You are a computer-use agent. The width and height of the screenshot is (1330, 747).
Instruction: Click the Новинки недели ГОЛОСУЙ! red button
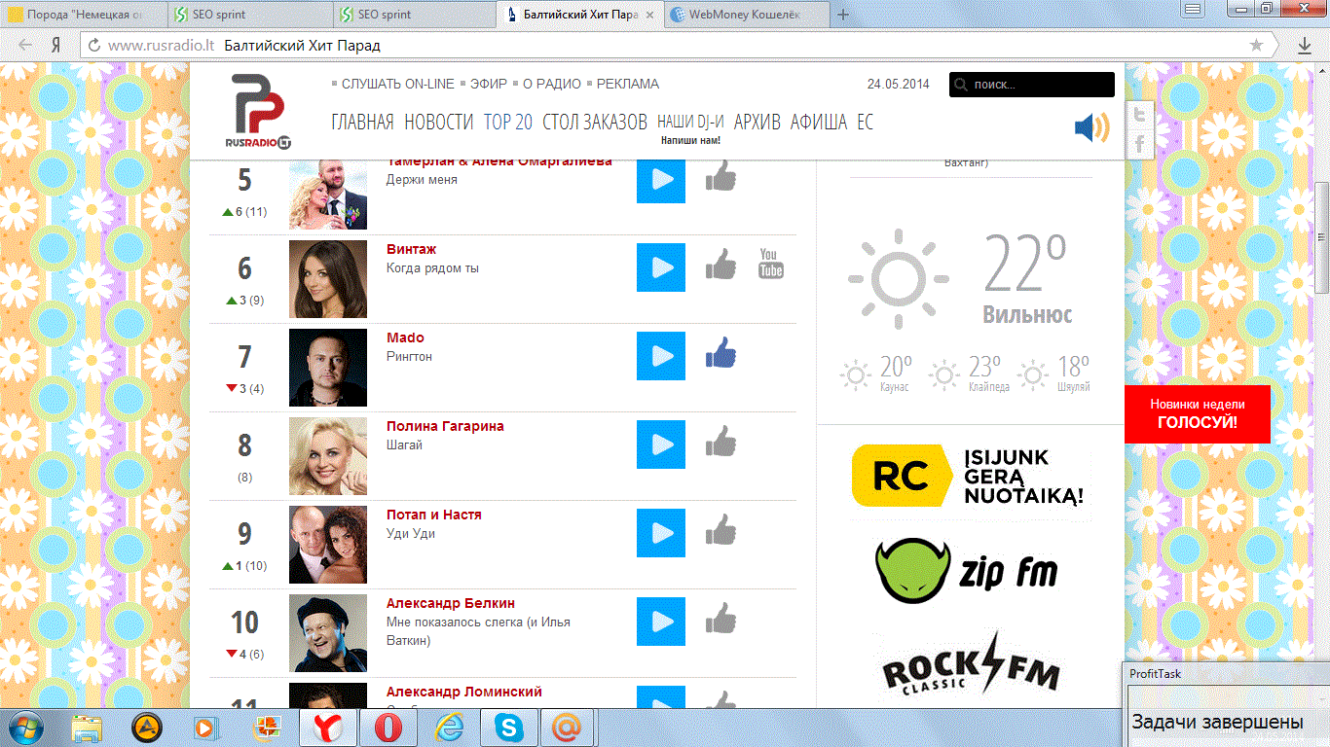tap(1198, 413)
